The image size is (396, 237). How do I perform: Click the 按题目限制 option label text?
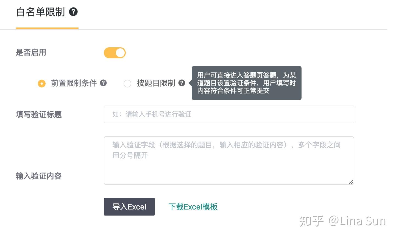(156, 83)
